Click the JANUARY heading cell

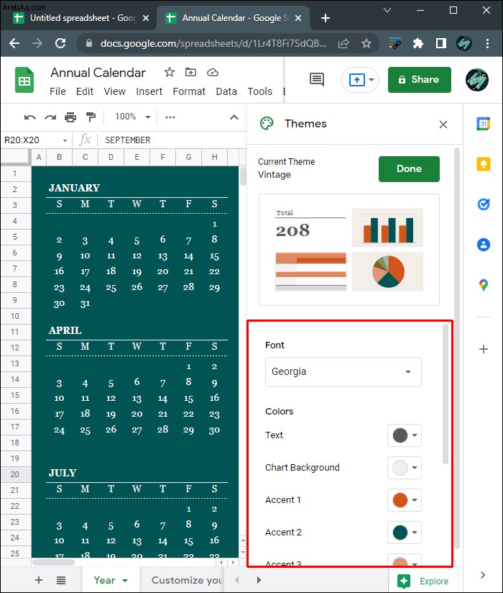[x=74, y=188]
